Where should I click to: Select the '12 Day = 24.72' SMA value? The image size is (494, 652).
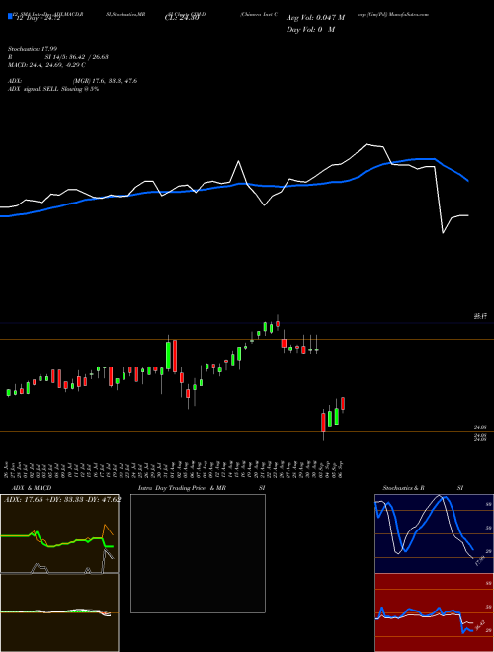(37, 18)
